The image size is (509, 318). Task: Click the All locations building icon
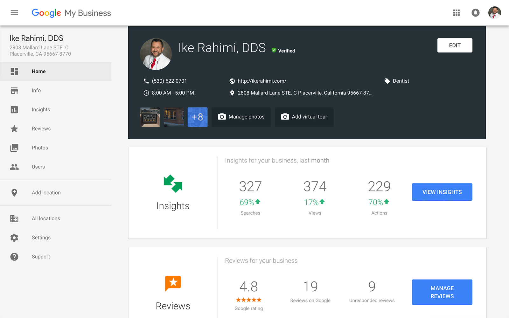(14, 218)
